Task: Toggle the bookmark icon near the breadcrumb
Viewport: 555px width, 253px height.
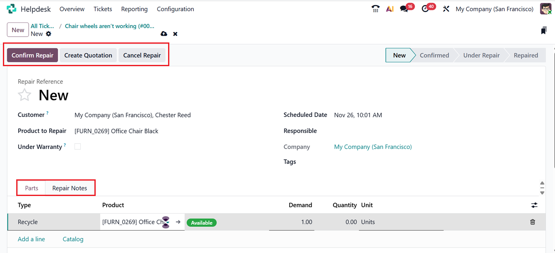Action: pos(544,30)
